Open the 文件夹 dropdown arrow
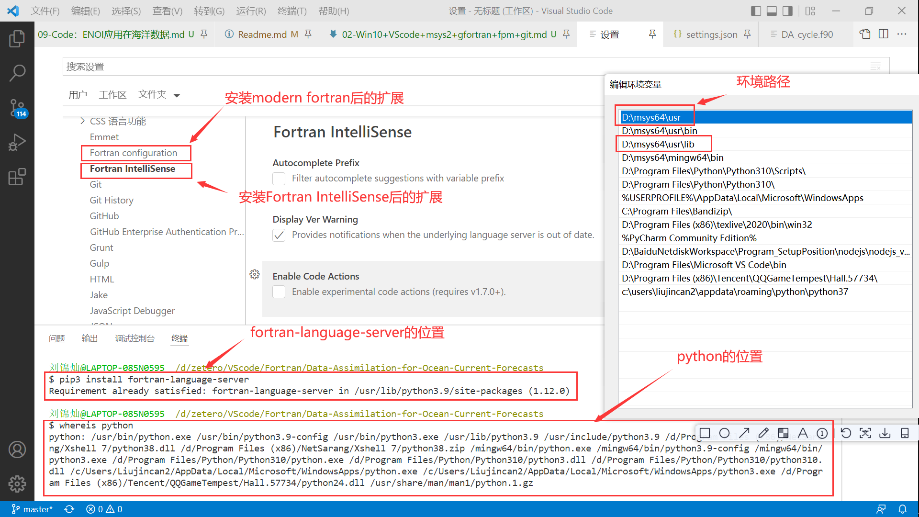 [177, 95]
